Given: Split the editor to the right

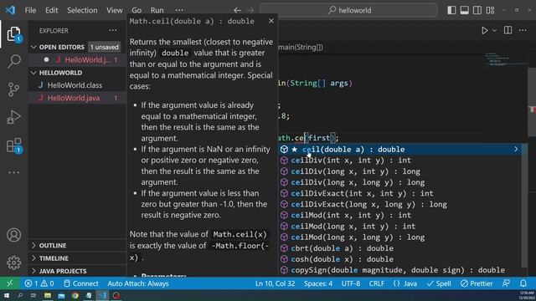Looking at the screenshot, I should point(508,30).
